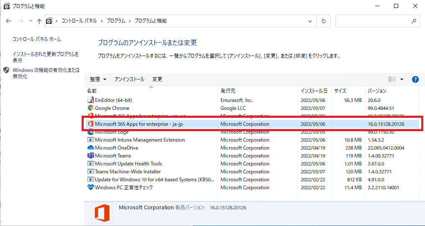
Task: Sort by the バージョン column header
Action: click(392, 91)
